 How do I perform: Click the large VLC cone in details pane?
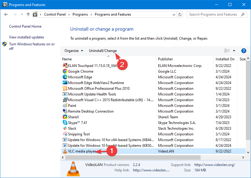coord(73,169)
